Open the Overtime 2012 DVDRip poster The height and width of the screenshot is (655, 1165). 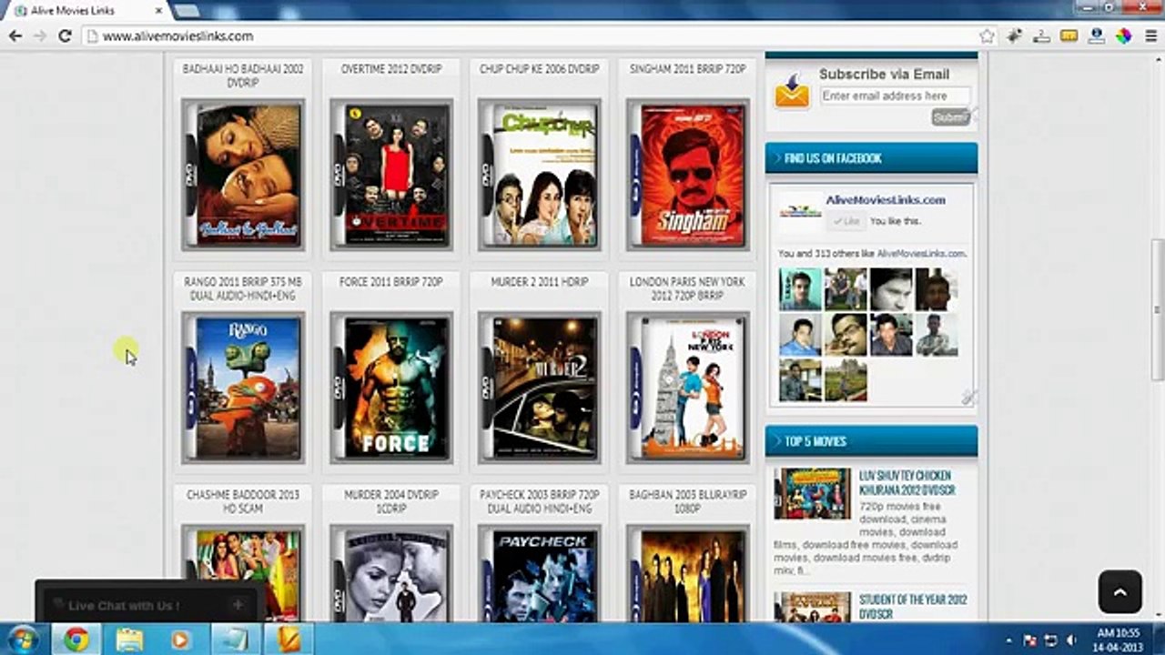(x=391, y=175)
